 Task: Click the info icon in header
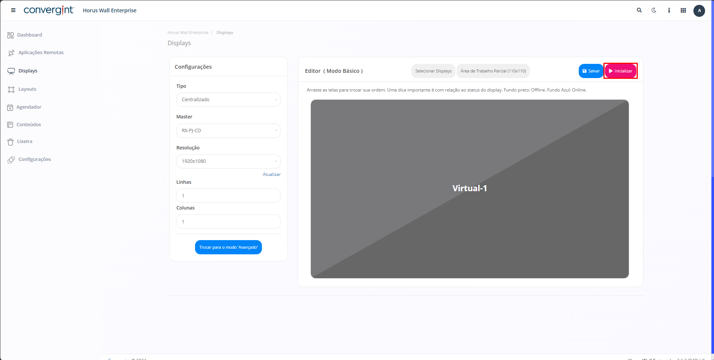click(x=669, y=10)
